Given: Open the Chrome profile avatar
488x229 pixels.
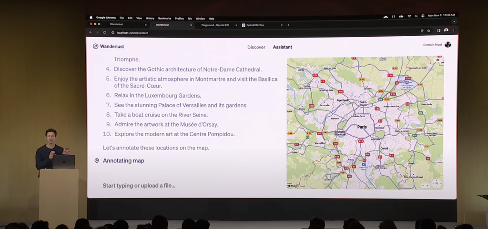Looking at the screenshot, I should click(x=446, y=30).
